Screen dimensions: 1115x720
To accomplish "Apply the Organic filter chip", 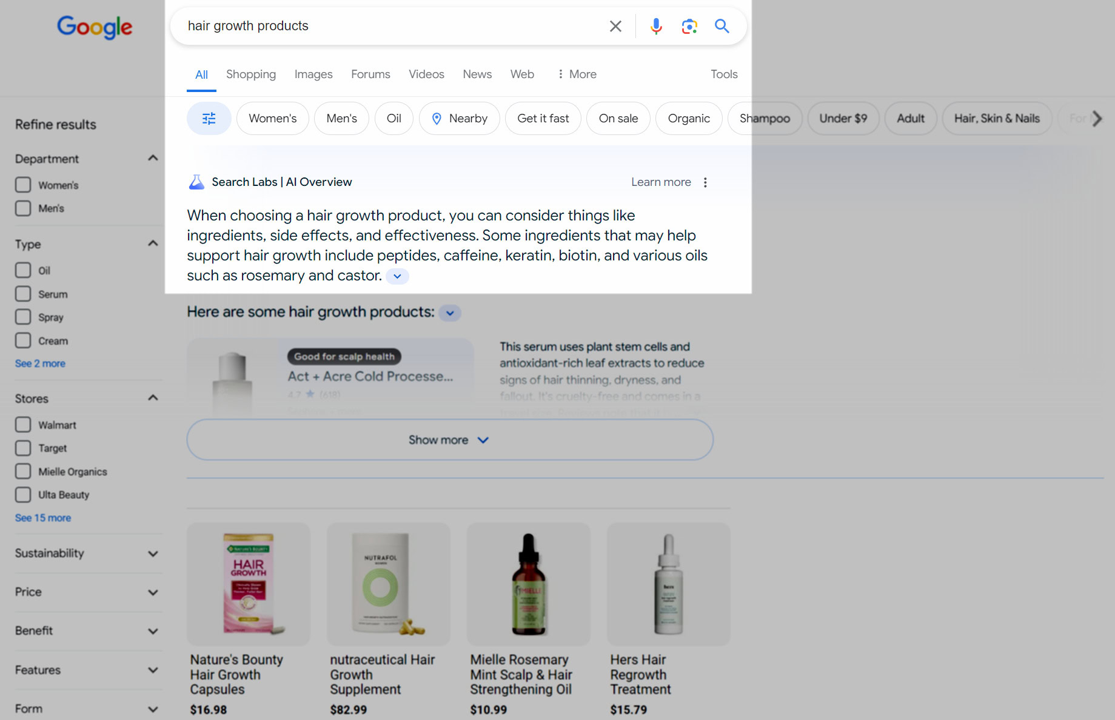I will [689, 119].
